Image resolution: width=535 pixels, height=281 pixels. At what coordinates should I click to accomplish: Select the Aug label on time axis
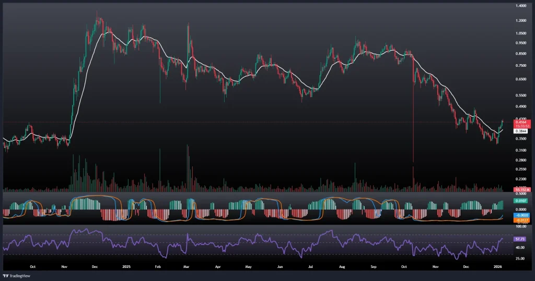coord(342,266)
